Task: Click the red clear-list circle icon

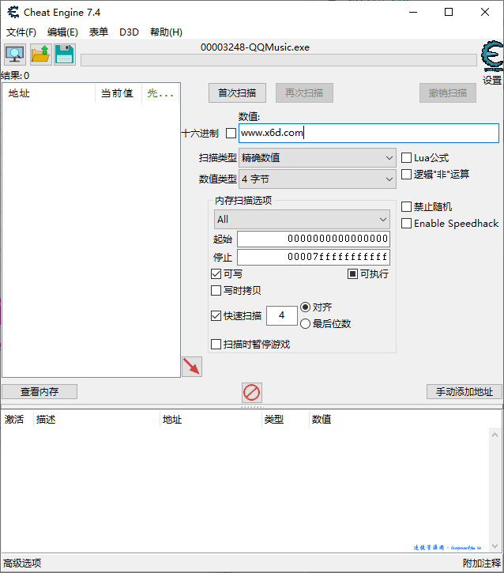Action: pos(252,393)
